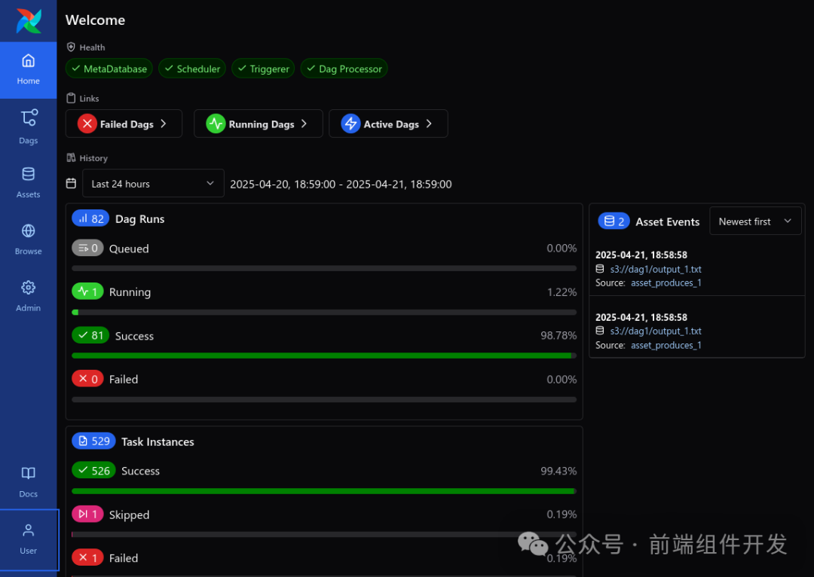The height and width of the screenshot is (577, 814).
Task: Open the Active Dags link
Action: pyautogui.click(x=388, y=124)
